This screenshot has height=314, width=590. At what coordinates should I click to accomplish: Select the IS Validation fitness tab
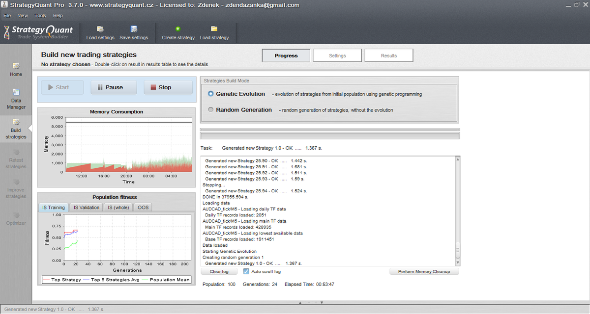pyautogui.click(x=87, y=208)
